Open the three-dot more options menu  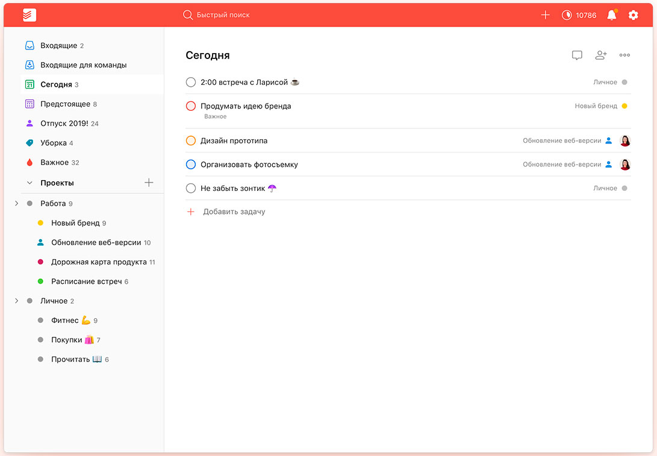[624, 55]
